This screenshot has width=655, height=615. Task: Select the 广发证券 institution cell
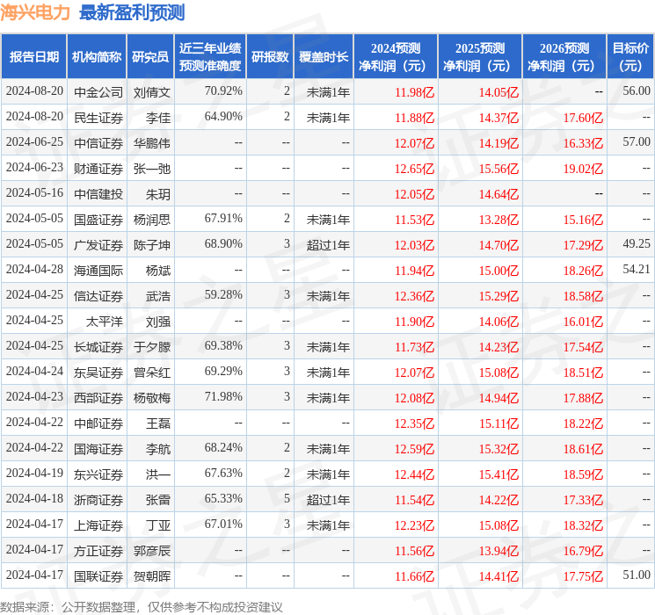tap(98, 245)
